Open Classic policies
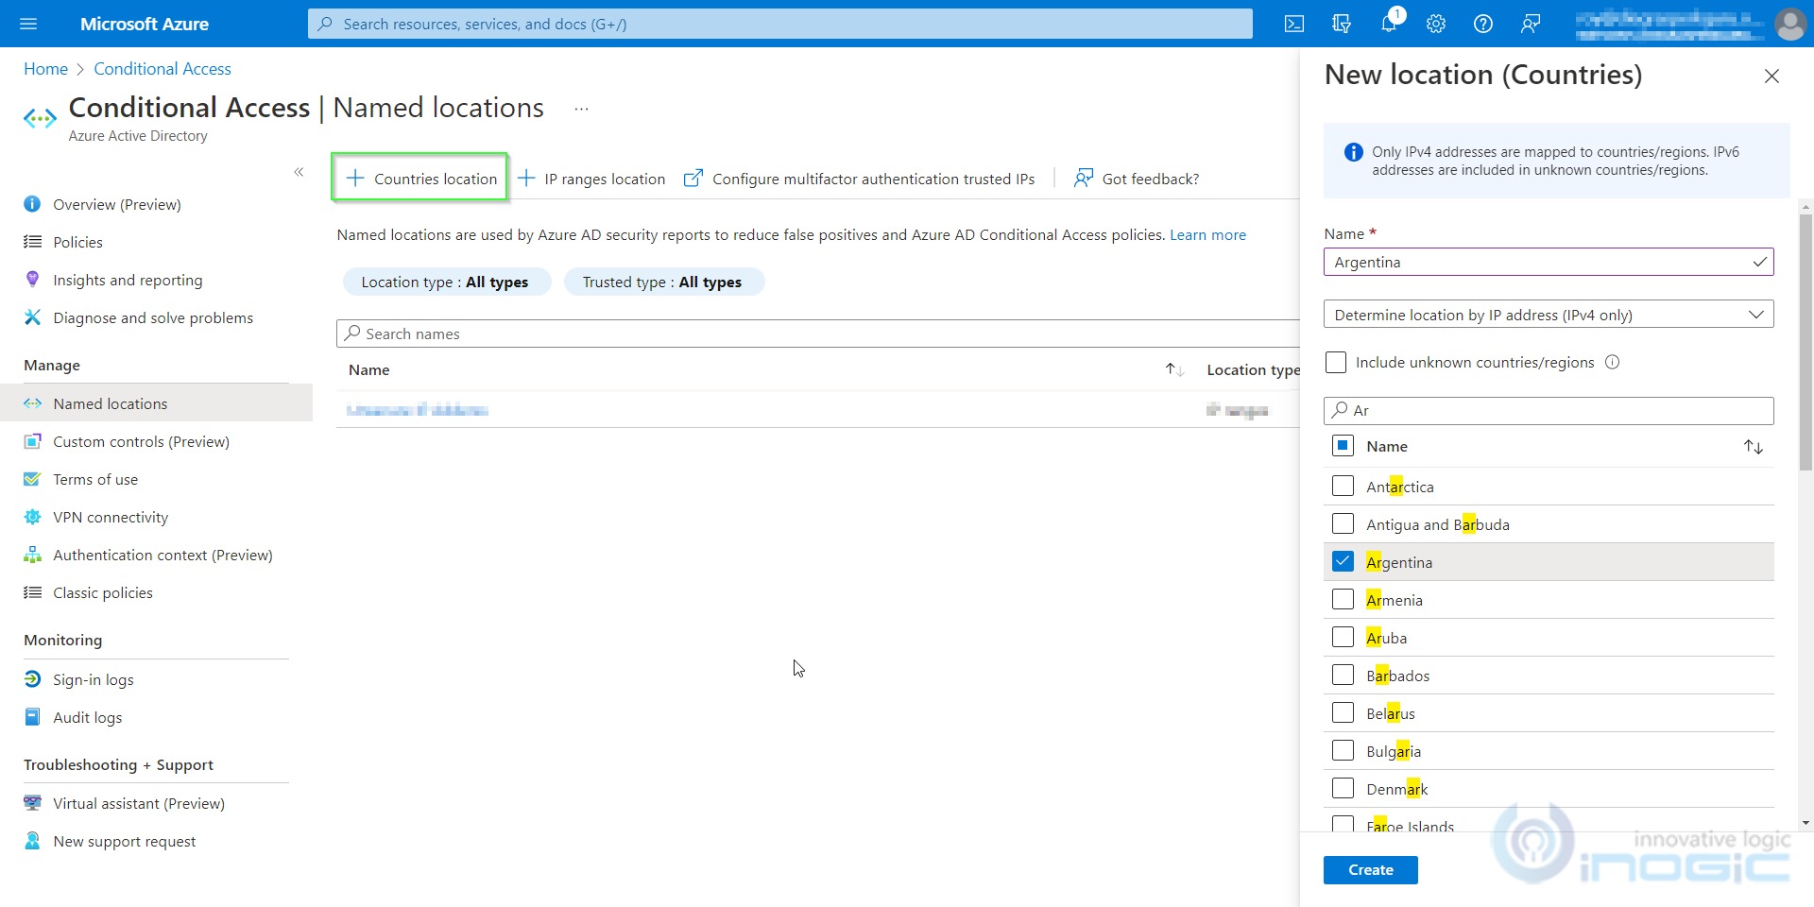This screenshot has width=1814, height=907. coord(103,592)
